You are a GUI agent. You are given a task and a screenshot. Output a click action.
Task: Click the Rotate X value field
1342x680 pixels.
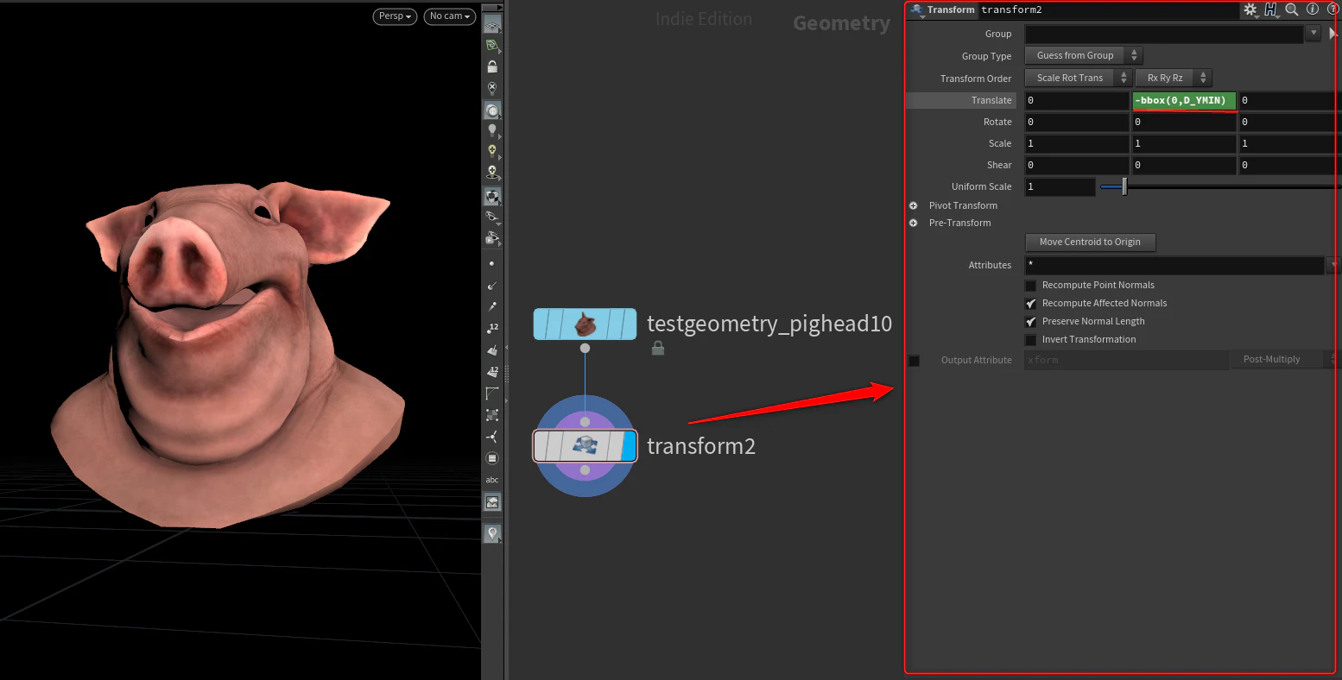[1077, 122]
